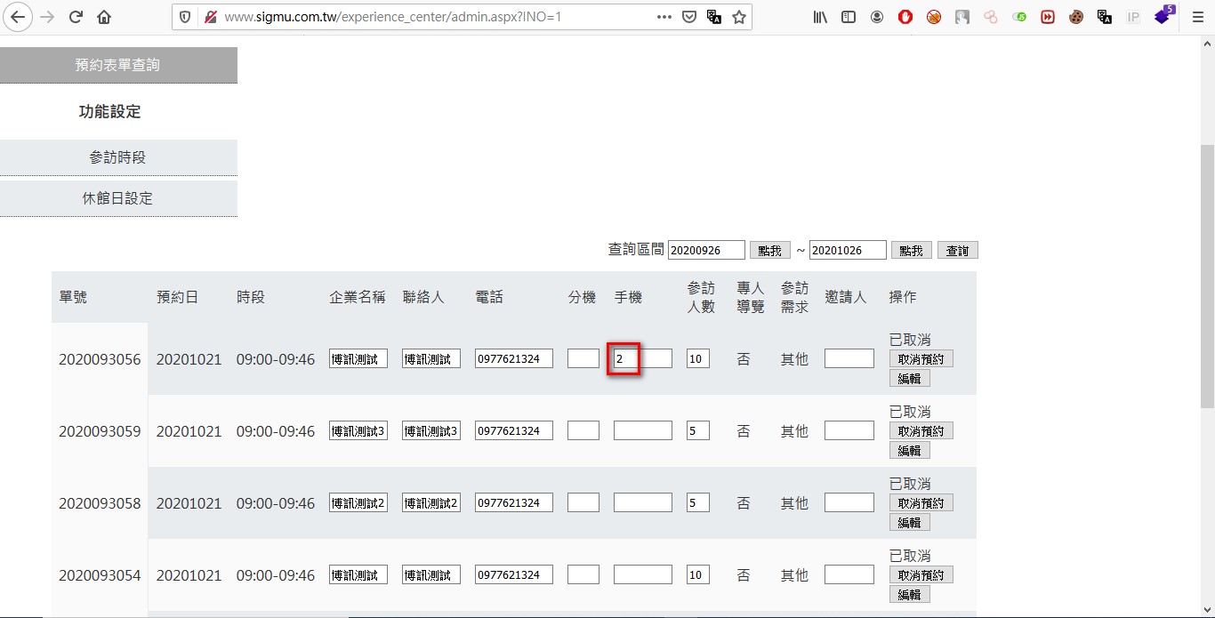This screenshot has width=1215, height=618.
Task: Click the 企業名稱 column header
Action: [358, 297]
